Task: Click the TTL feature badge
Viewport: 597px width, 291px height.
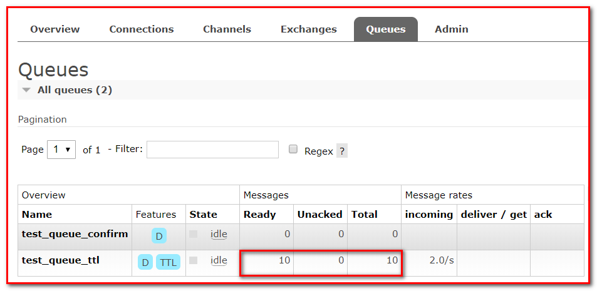Action: pyautogui.click(x=168, y=262)
